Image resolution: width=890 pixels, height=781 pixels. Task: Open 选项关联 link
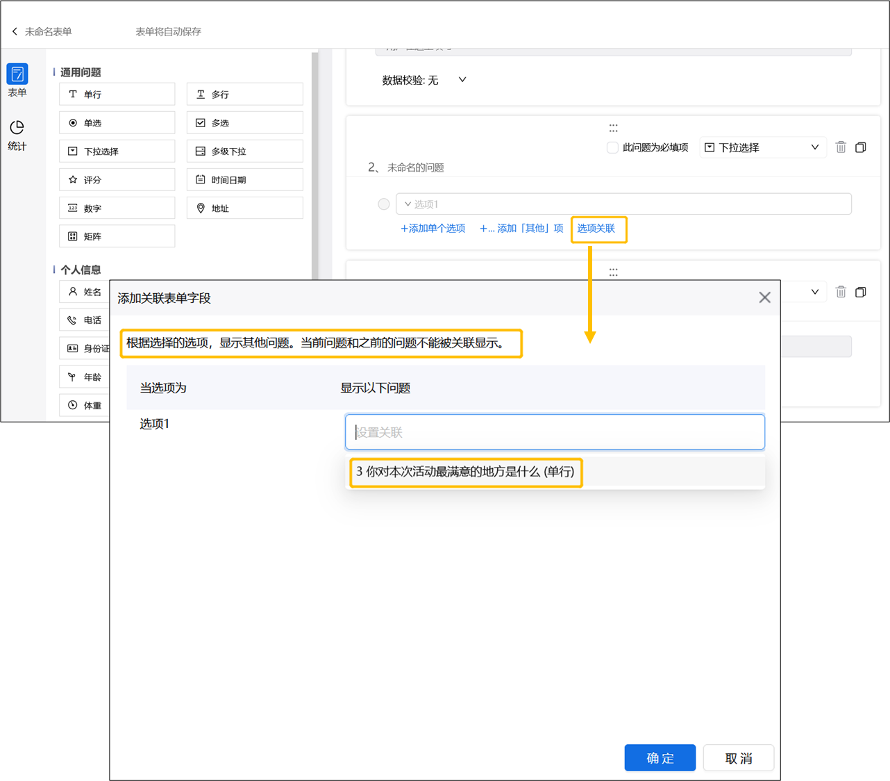(x=596, y=229)
